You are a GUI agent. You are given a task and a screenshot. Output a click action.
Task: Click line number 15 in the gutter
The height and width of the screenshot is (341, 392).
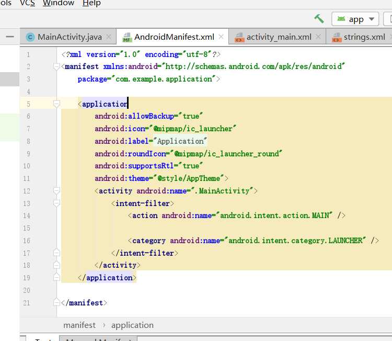(27, 228)
